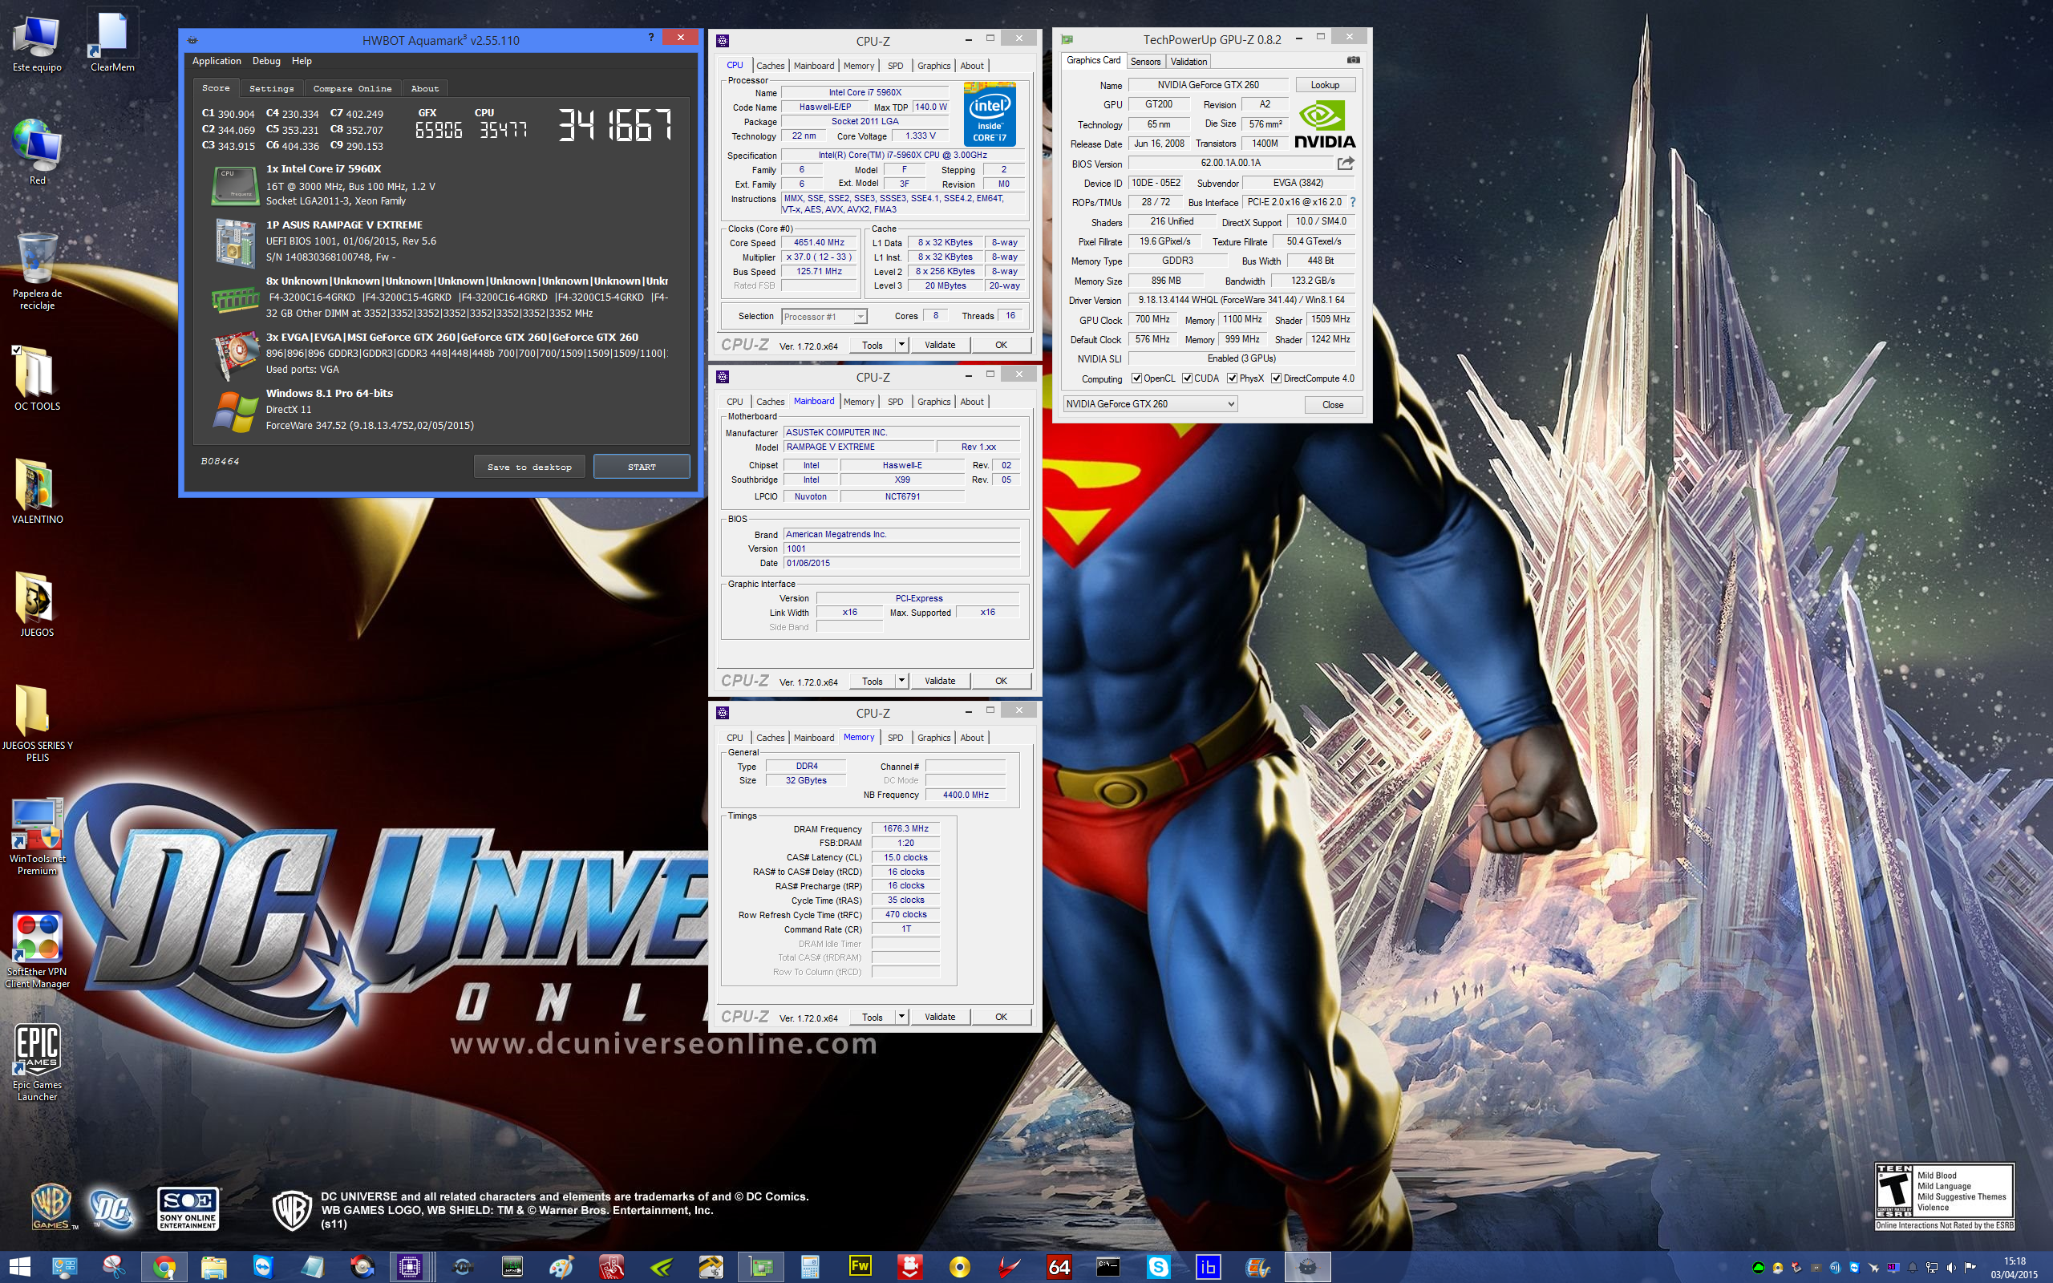
Task: Click Validate in the CPU-Z Mainboard window
Action: click(x=939, y=681)
